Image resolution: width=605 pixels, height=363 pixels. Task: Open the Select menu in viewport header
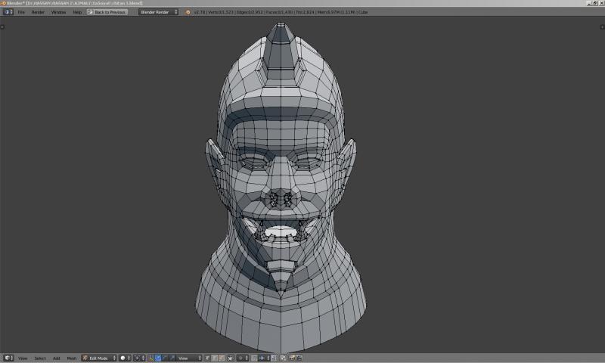pos(40,358)
